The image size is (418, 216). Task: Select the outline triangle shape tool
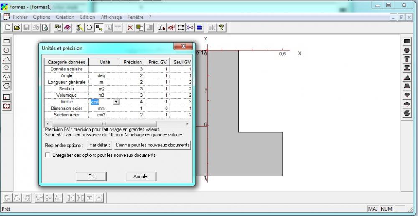point(6,59)
